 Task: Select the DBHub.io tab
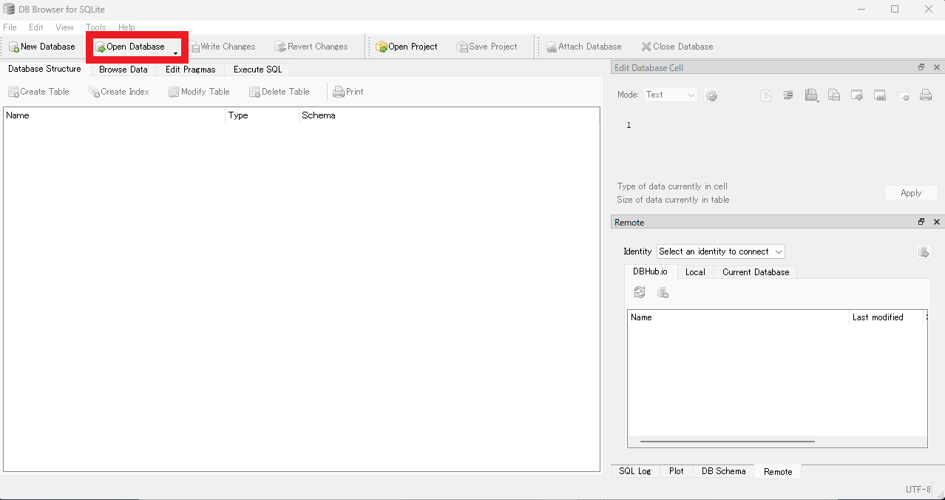click(x=650, y=271)
